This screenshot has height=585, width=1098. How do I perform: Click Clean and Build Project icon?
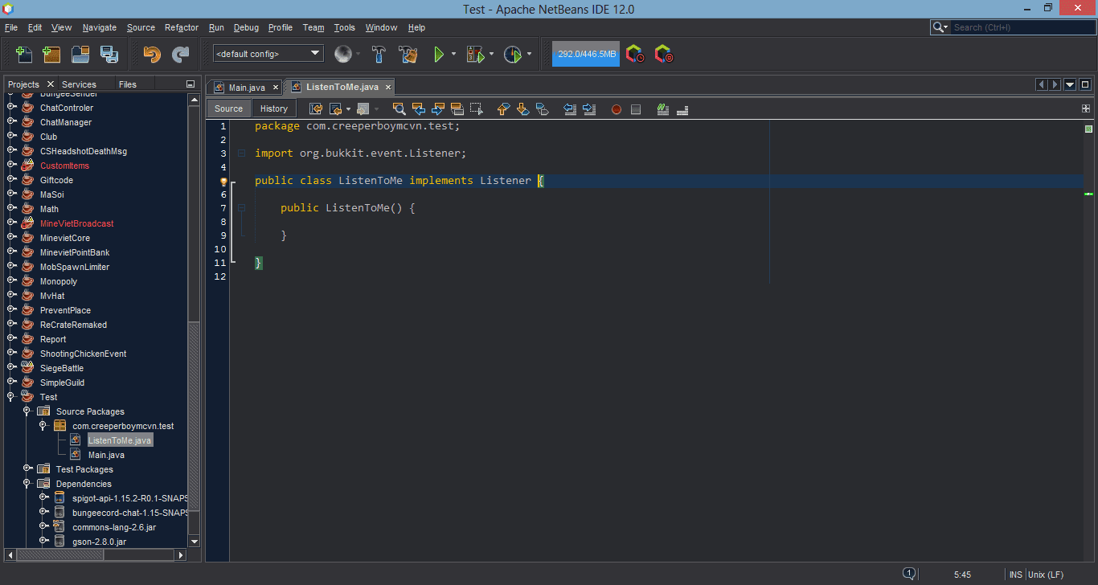408,55
